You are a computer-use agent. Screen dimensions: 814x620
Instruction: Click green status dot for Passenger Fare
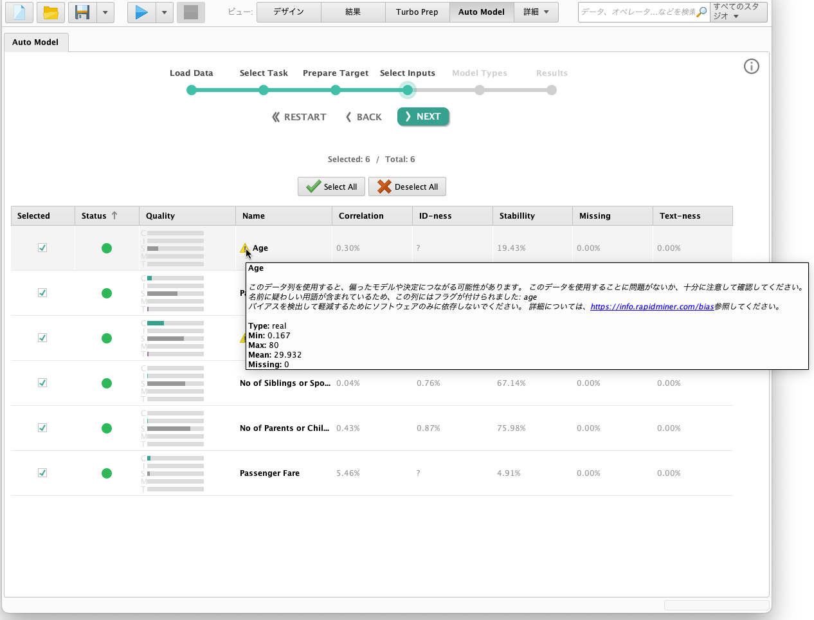click(x=107, y=473)
